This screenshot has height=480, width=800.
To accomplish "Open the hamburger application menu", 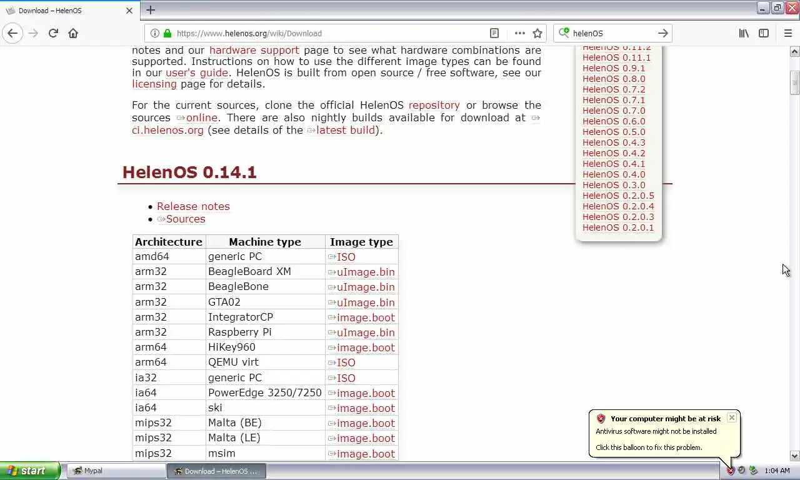I will point(787,33).
